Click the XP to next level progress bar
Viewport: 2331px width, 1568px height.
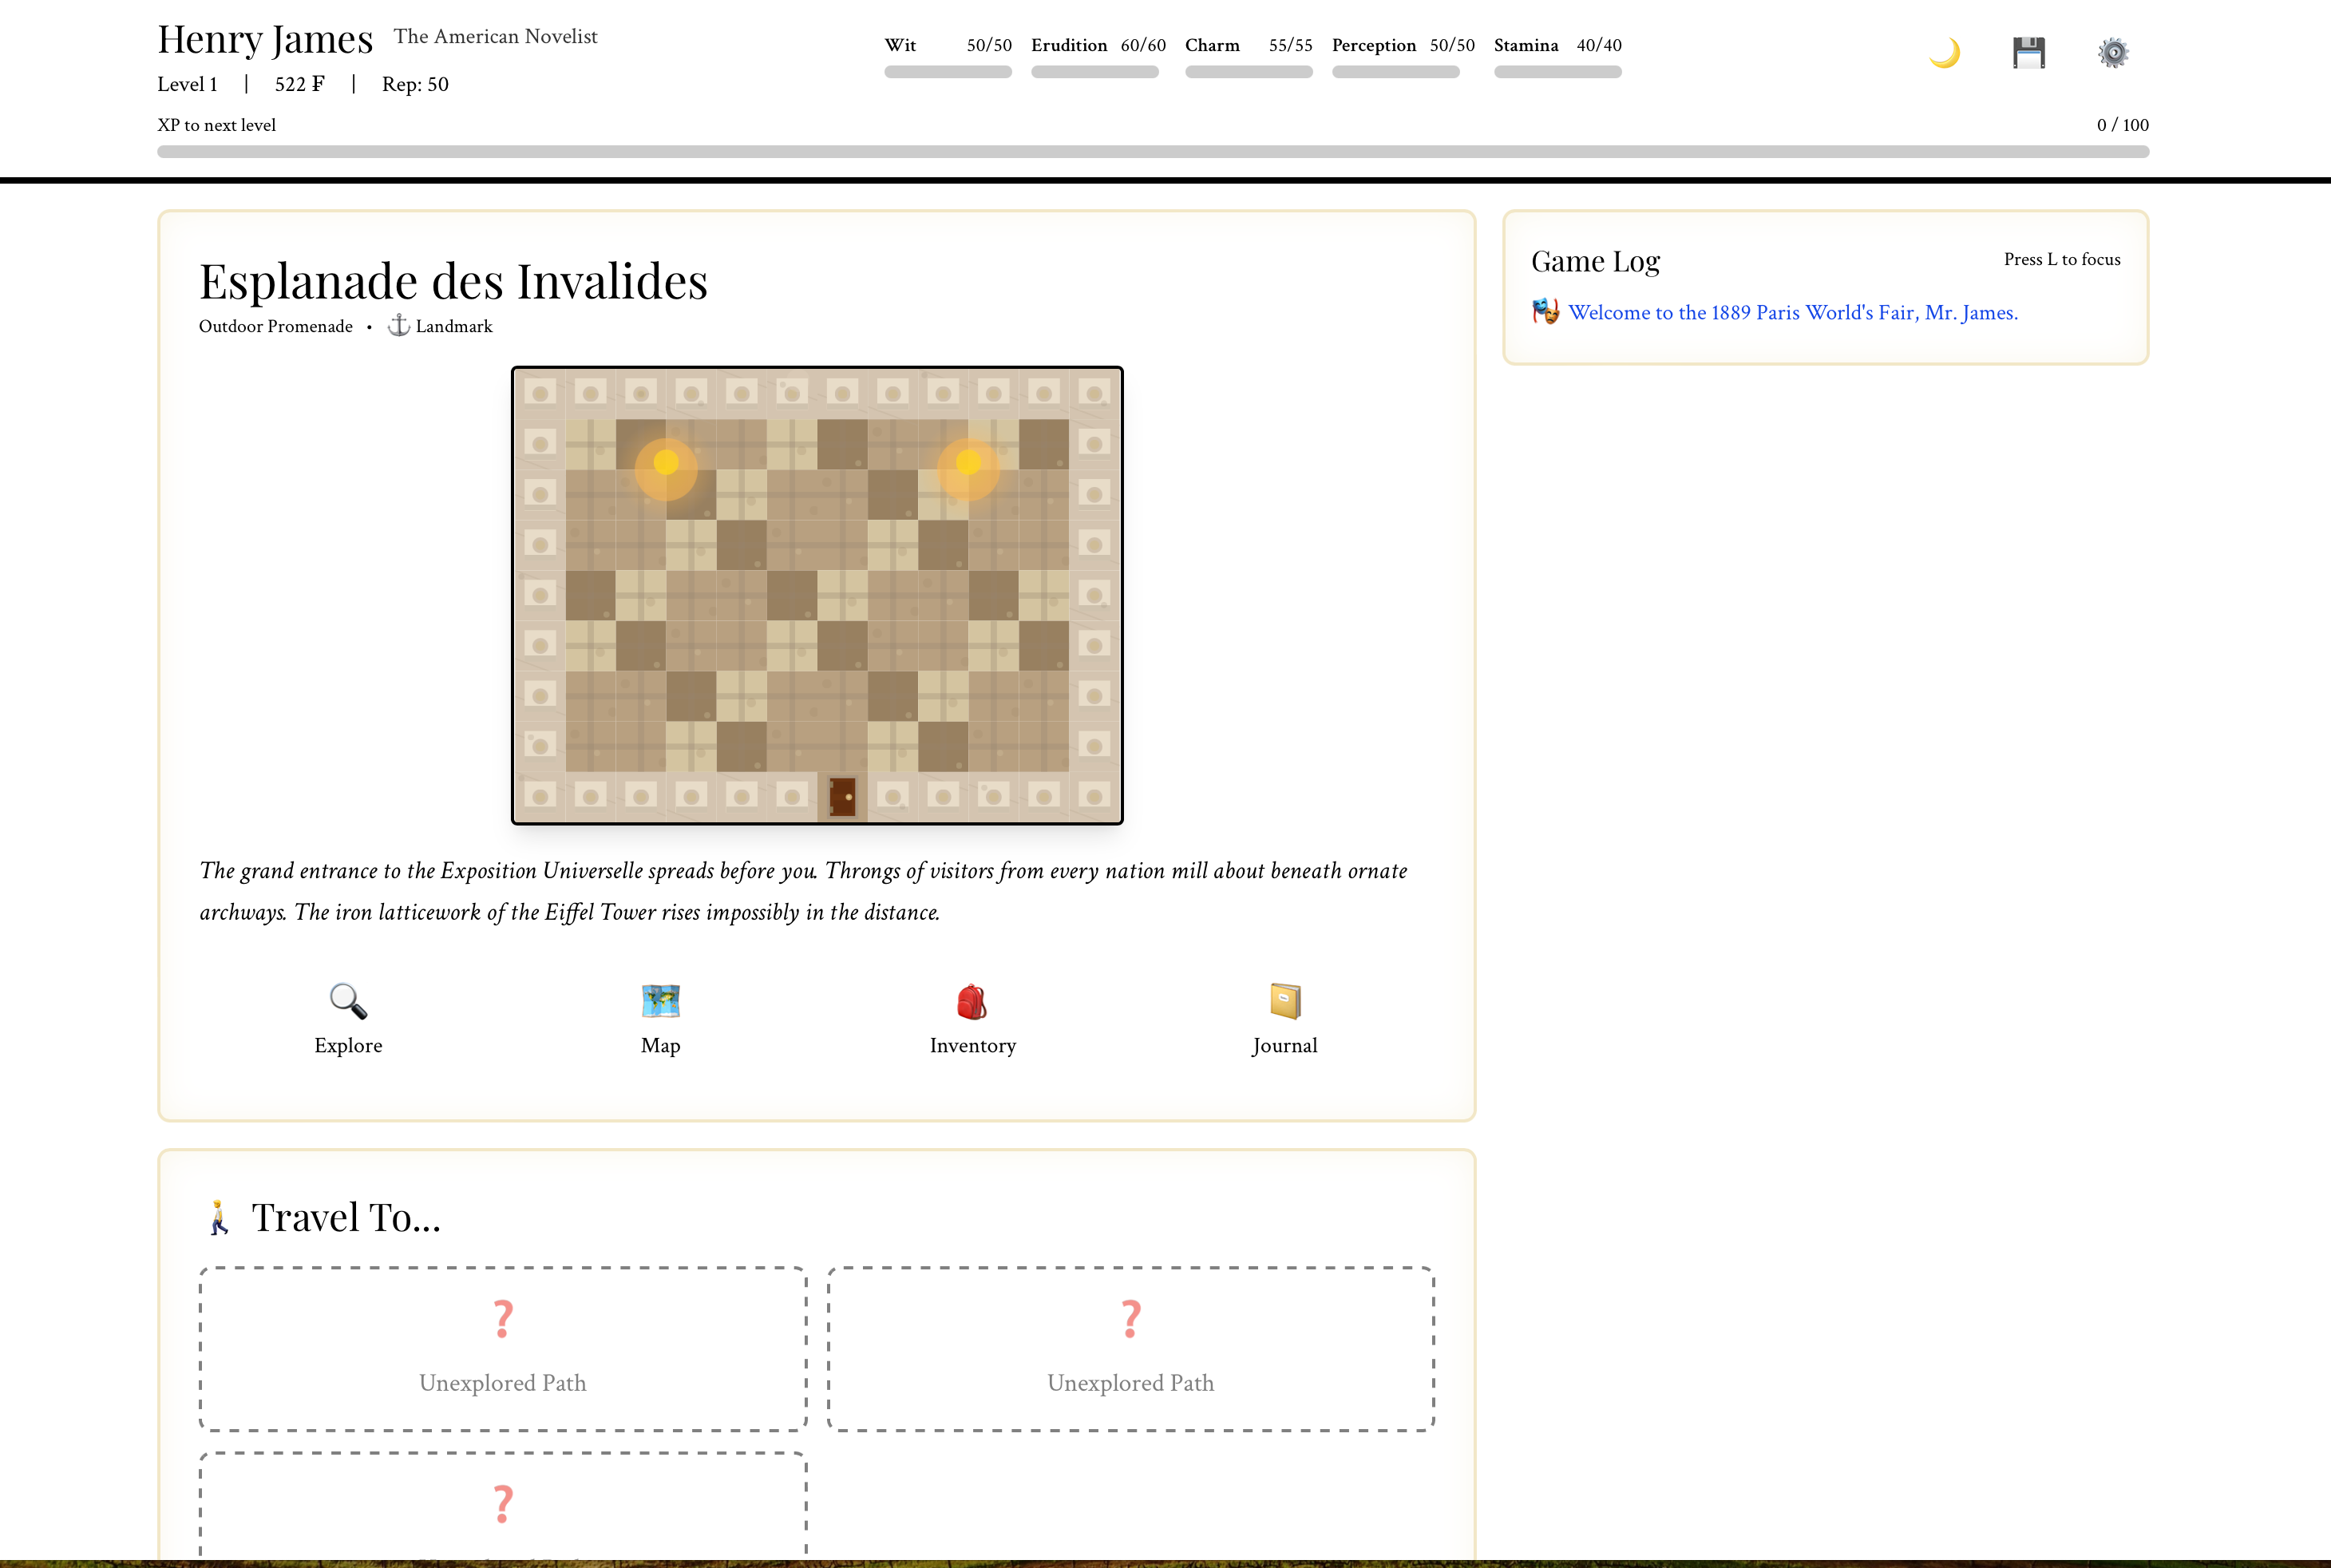1152,152
